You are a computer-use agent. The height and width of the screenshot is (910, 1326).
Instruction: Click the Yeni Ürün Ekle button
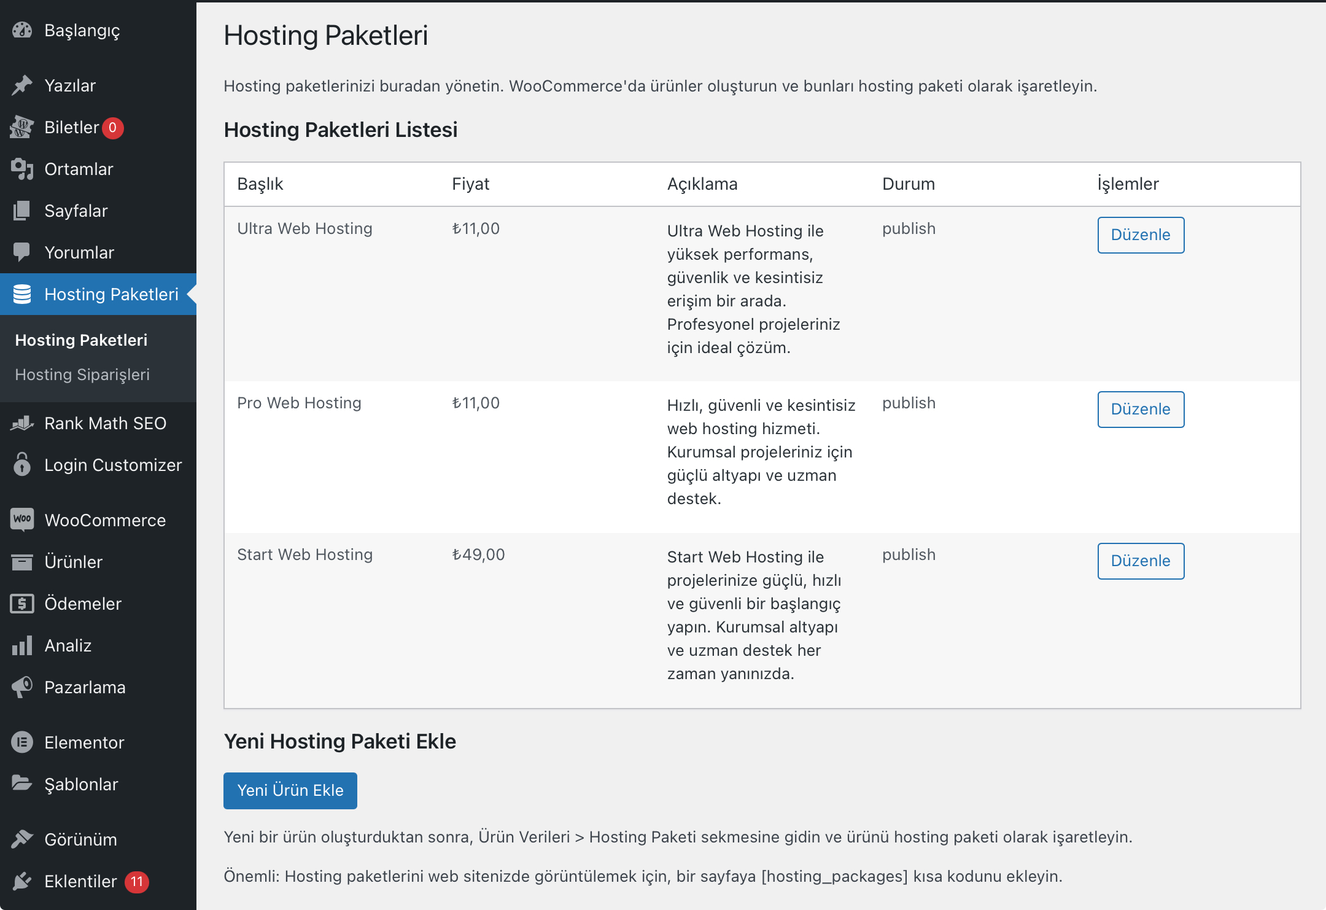[x=290, y=790]
